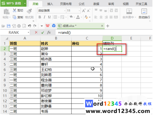The image size is (153, 116).
Task: Open the WPS home W icon
Action: (x=47, y=26)
